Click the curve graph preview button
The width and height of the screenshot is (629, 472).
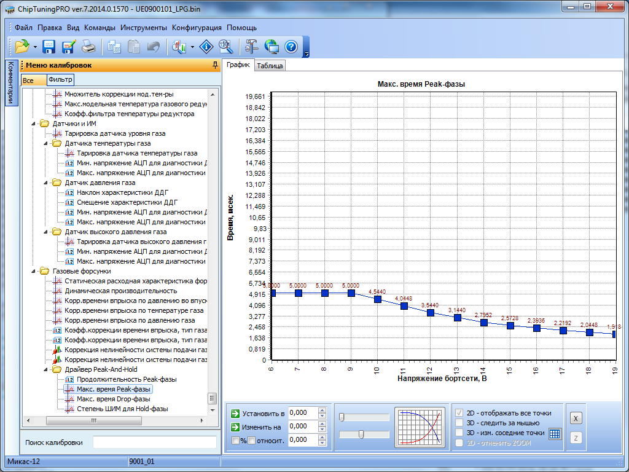(420, 426)
